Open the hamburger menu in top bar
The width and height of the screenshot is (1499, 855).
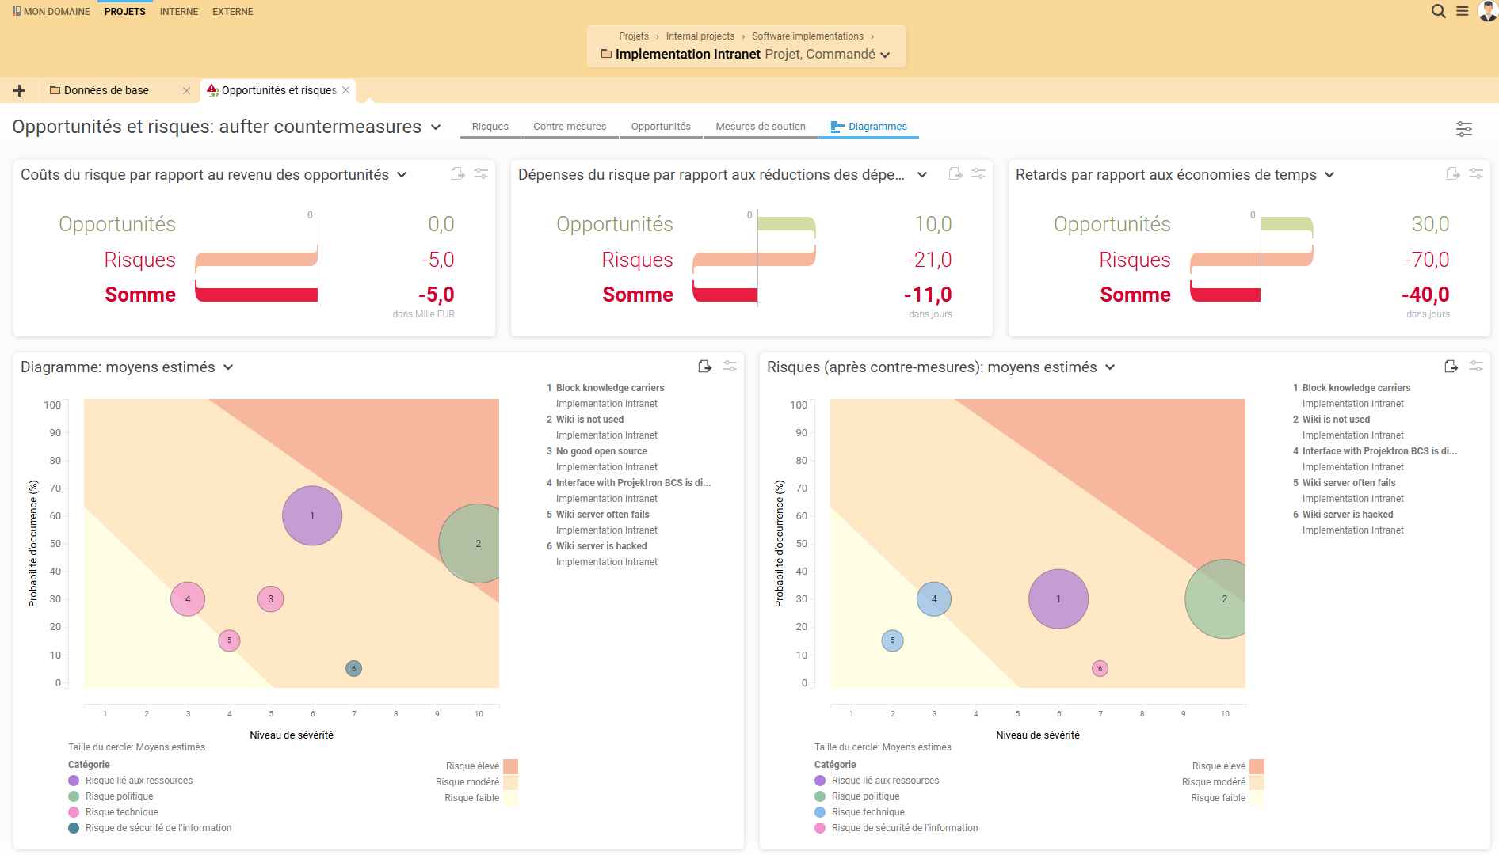[x=1463, y=11]
